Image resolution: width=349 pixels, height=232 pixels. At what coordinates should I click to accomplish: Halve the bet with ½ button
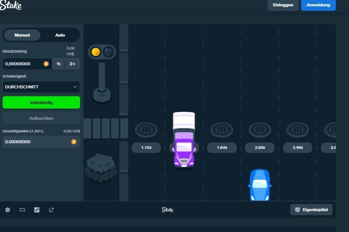(x=59, y=64)
